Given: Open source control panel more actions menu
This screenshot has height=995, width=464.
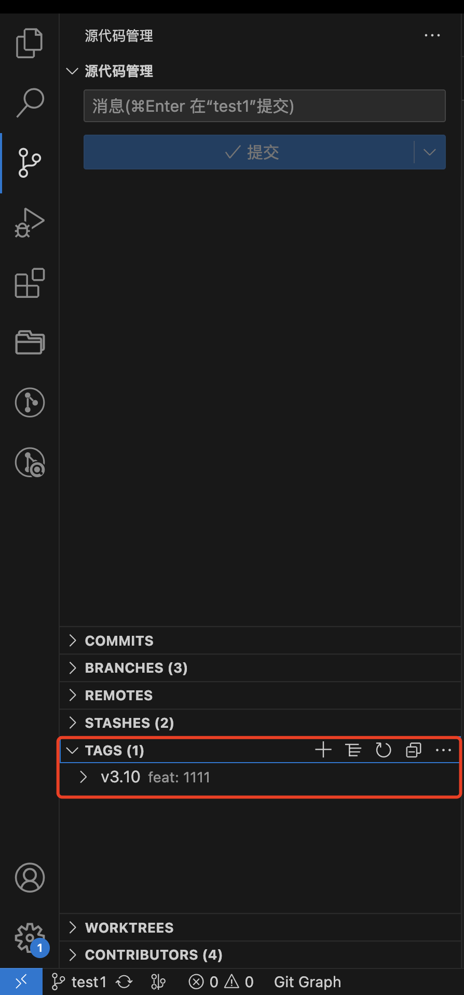Looking at the screenshot, I should [432, 36].
